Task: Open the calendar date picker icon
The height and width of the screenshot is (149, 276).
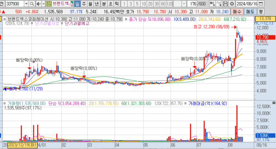Action: (261, 4)
